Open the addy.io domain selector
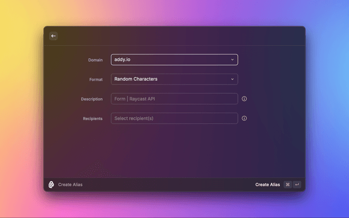349x218 pixels. click(169, 59)
